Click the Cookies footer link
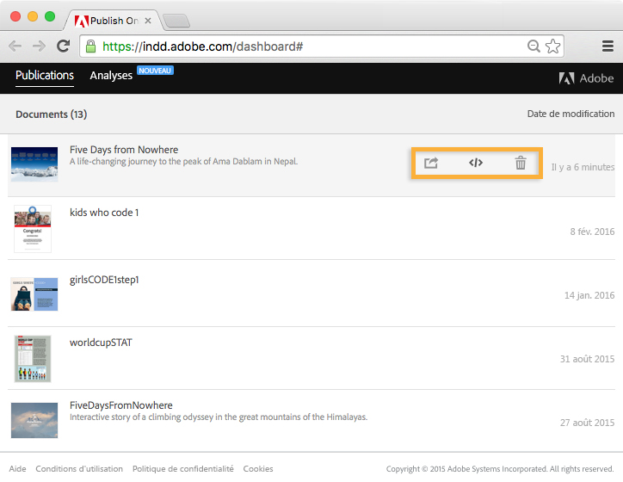 [258, 469]
